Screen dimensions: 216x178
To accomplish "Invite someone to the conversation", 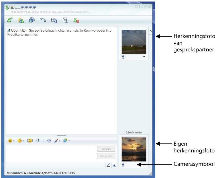I will point(9,20).
